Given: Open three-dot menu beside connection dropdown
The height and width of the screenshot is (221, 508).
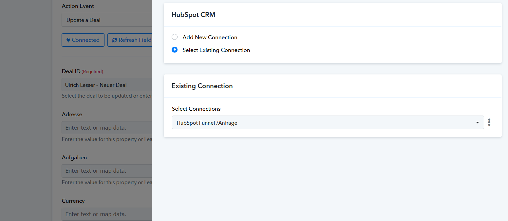Looking at the screenshot, I should tap(489, 122).
